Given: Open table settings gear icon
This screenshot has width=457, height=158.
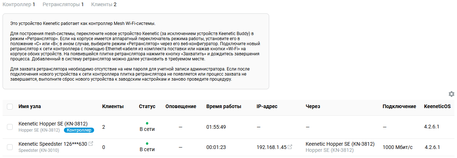Looking at the screenshot, I should pos(451,94).
